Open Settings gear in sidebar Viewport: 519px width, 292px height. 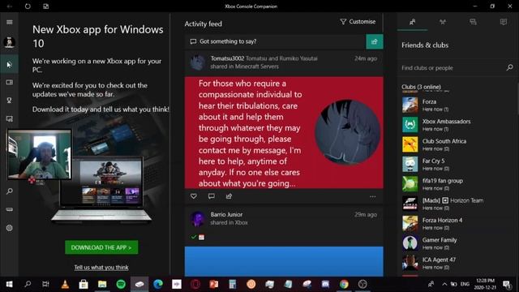pos(9,228)
